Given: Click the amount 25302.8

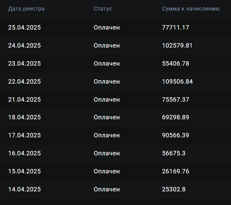Looking at the screenshot, I should (174, 189).
